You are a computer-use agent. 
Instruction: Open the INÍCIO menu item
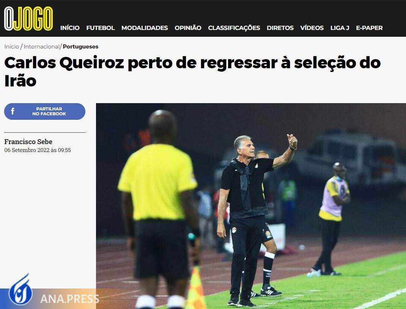(70, 28)
